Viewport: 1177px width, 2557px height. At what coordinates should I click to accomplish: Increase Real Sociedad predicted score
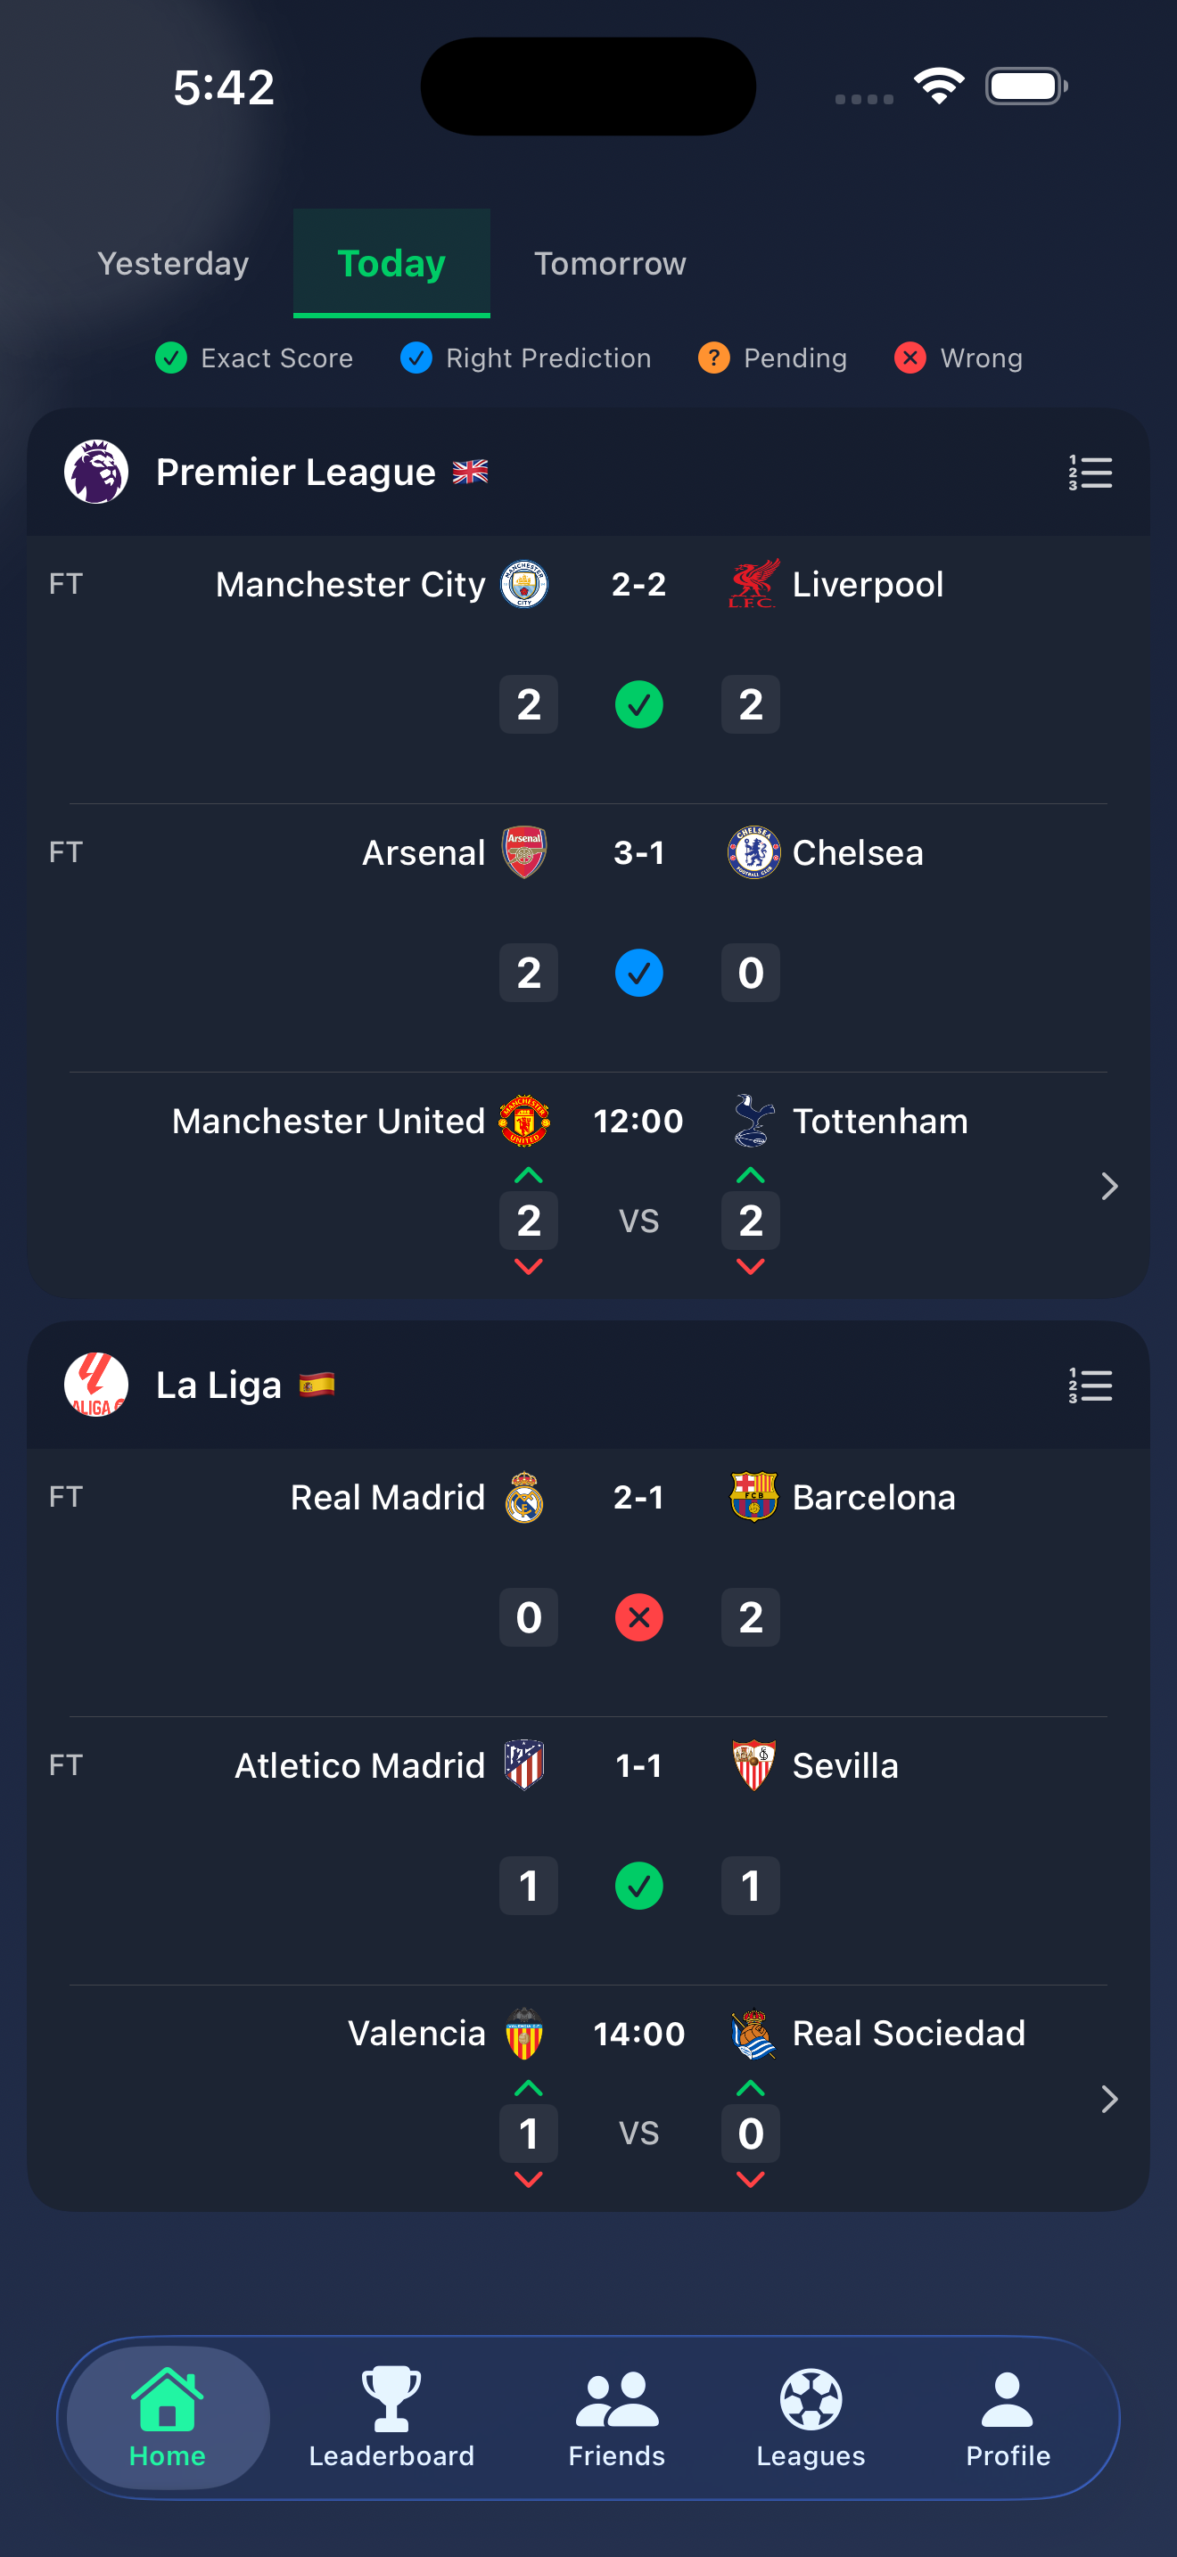point(750,2086)
